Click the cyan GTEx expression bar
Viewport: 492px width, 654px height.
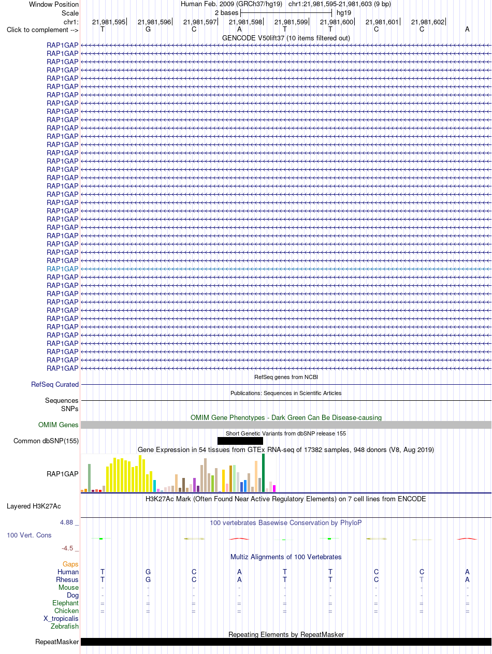(x=155, y=486)
